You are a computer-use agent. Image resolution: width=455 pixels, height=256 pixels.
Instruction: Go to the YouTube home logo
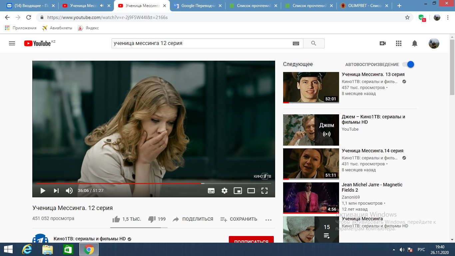37,43
